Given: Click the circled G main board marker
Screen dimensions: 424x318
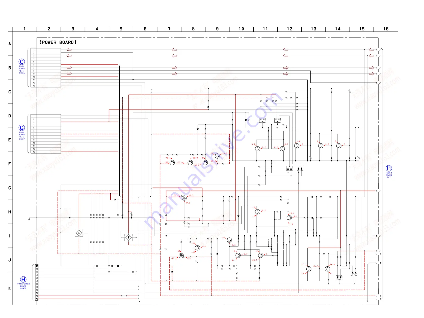Looking at the screenshot, I should tap(22, 128).
